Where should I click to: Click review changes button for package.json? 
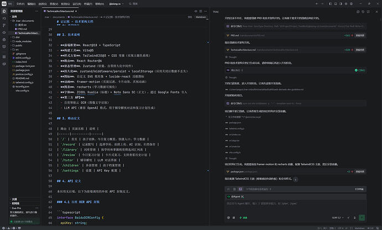(360, 172)
